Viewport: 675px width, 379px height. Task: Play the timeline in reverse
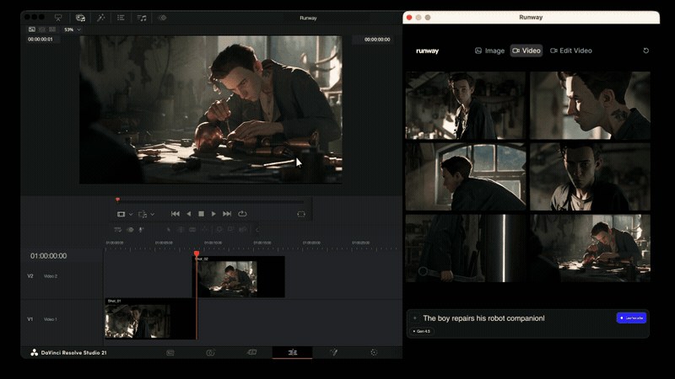pyautogui.click(x=188, y=214)
